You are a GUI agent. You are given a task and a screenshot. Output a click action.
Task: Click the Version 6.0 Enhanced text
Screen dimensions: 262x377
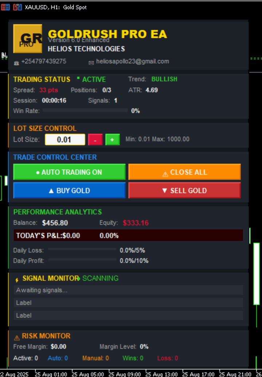pyautogui.click(x=79, y=40)
